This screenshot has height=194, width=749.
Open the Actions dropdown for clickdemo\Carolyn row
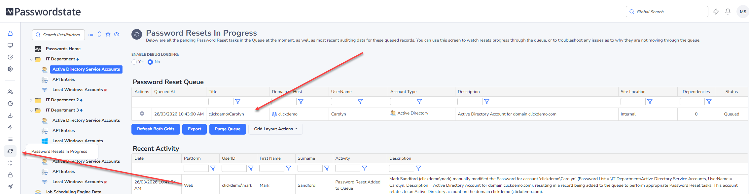click(142, 113)
